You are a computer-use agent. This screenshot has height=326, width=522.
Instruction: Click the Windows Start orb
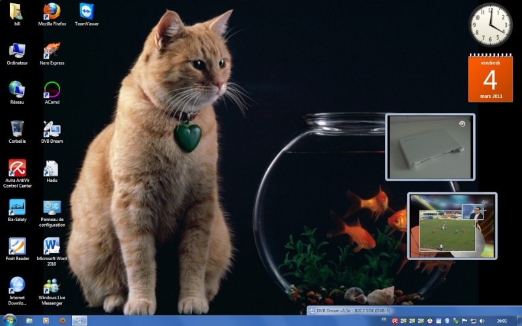[x=9, y=320]
